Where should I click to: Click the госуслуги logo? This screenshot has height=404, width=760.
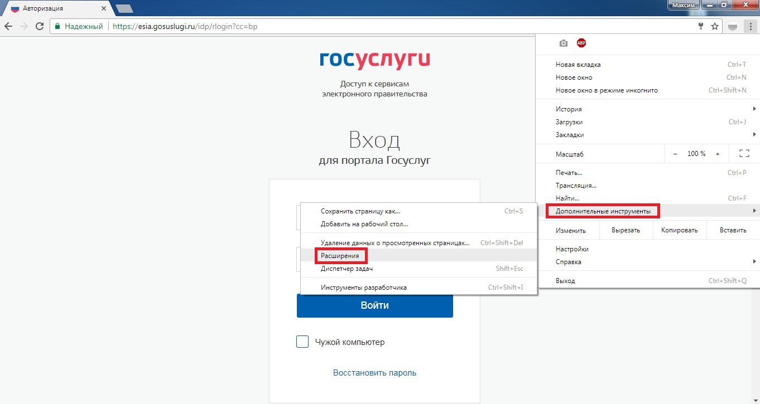pos(374,61)
